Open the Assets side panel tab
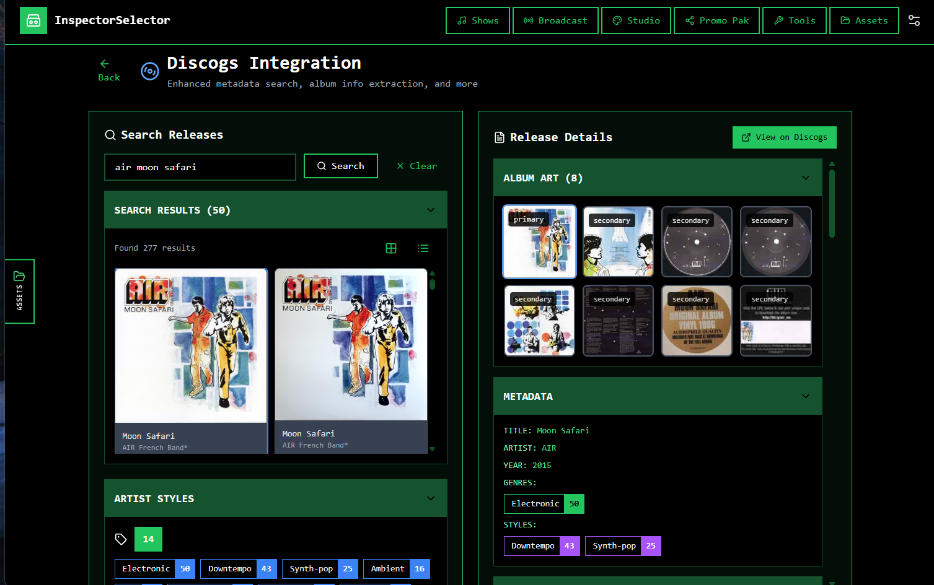Viewport: 934px width, 585px height. click(x=19, y=291)
